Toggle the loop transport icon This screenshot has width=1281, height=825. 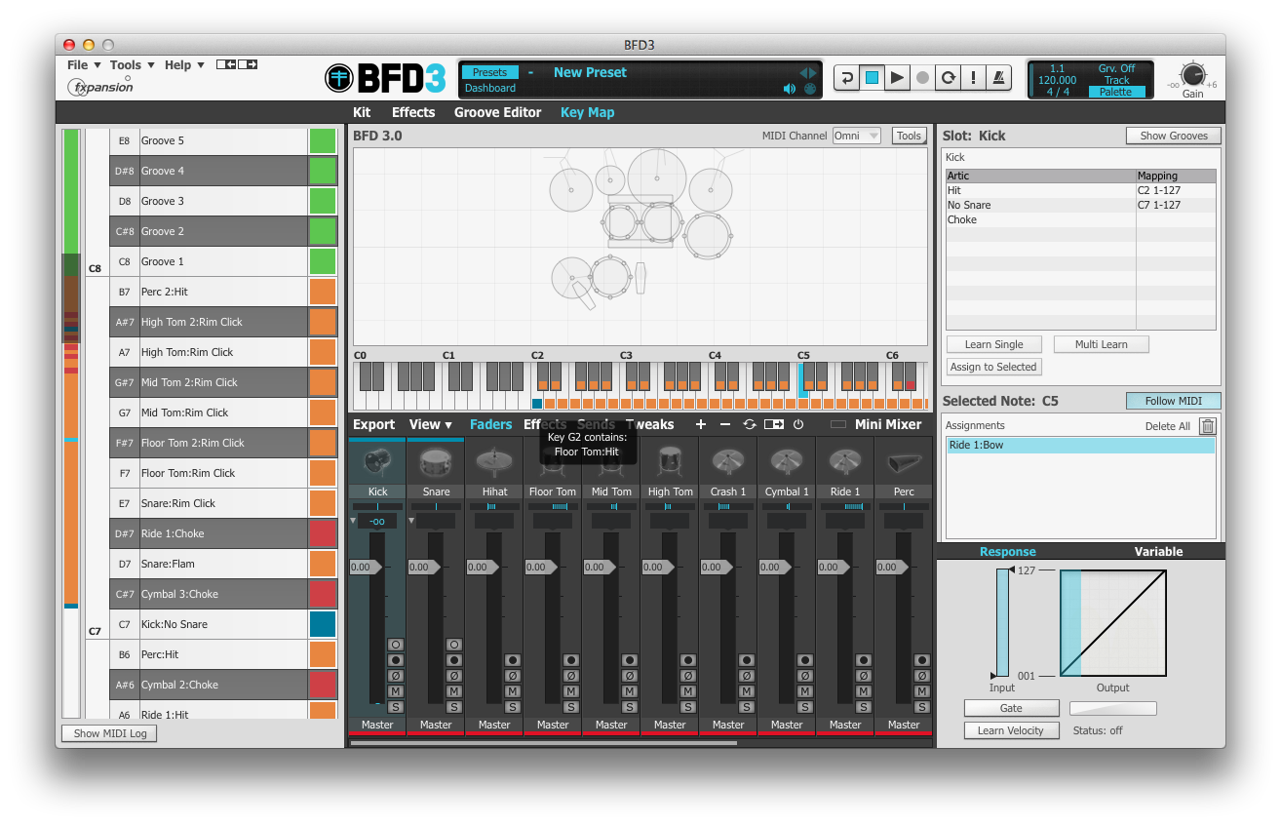click(948, 78)
